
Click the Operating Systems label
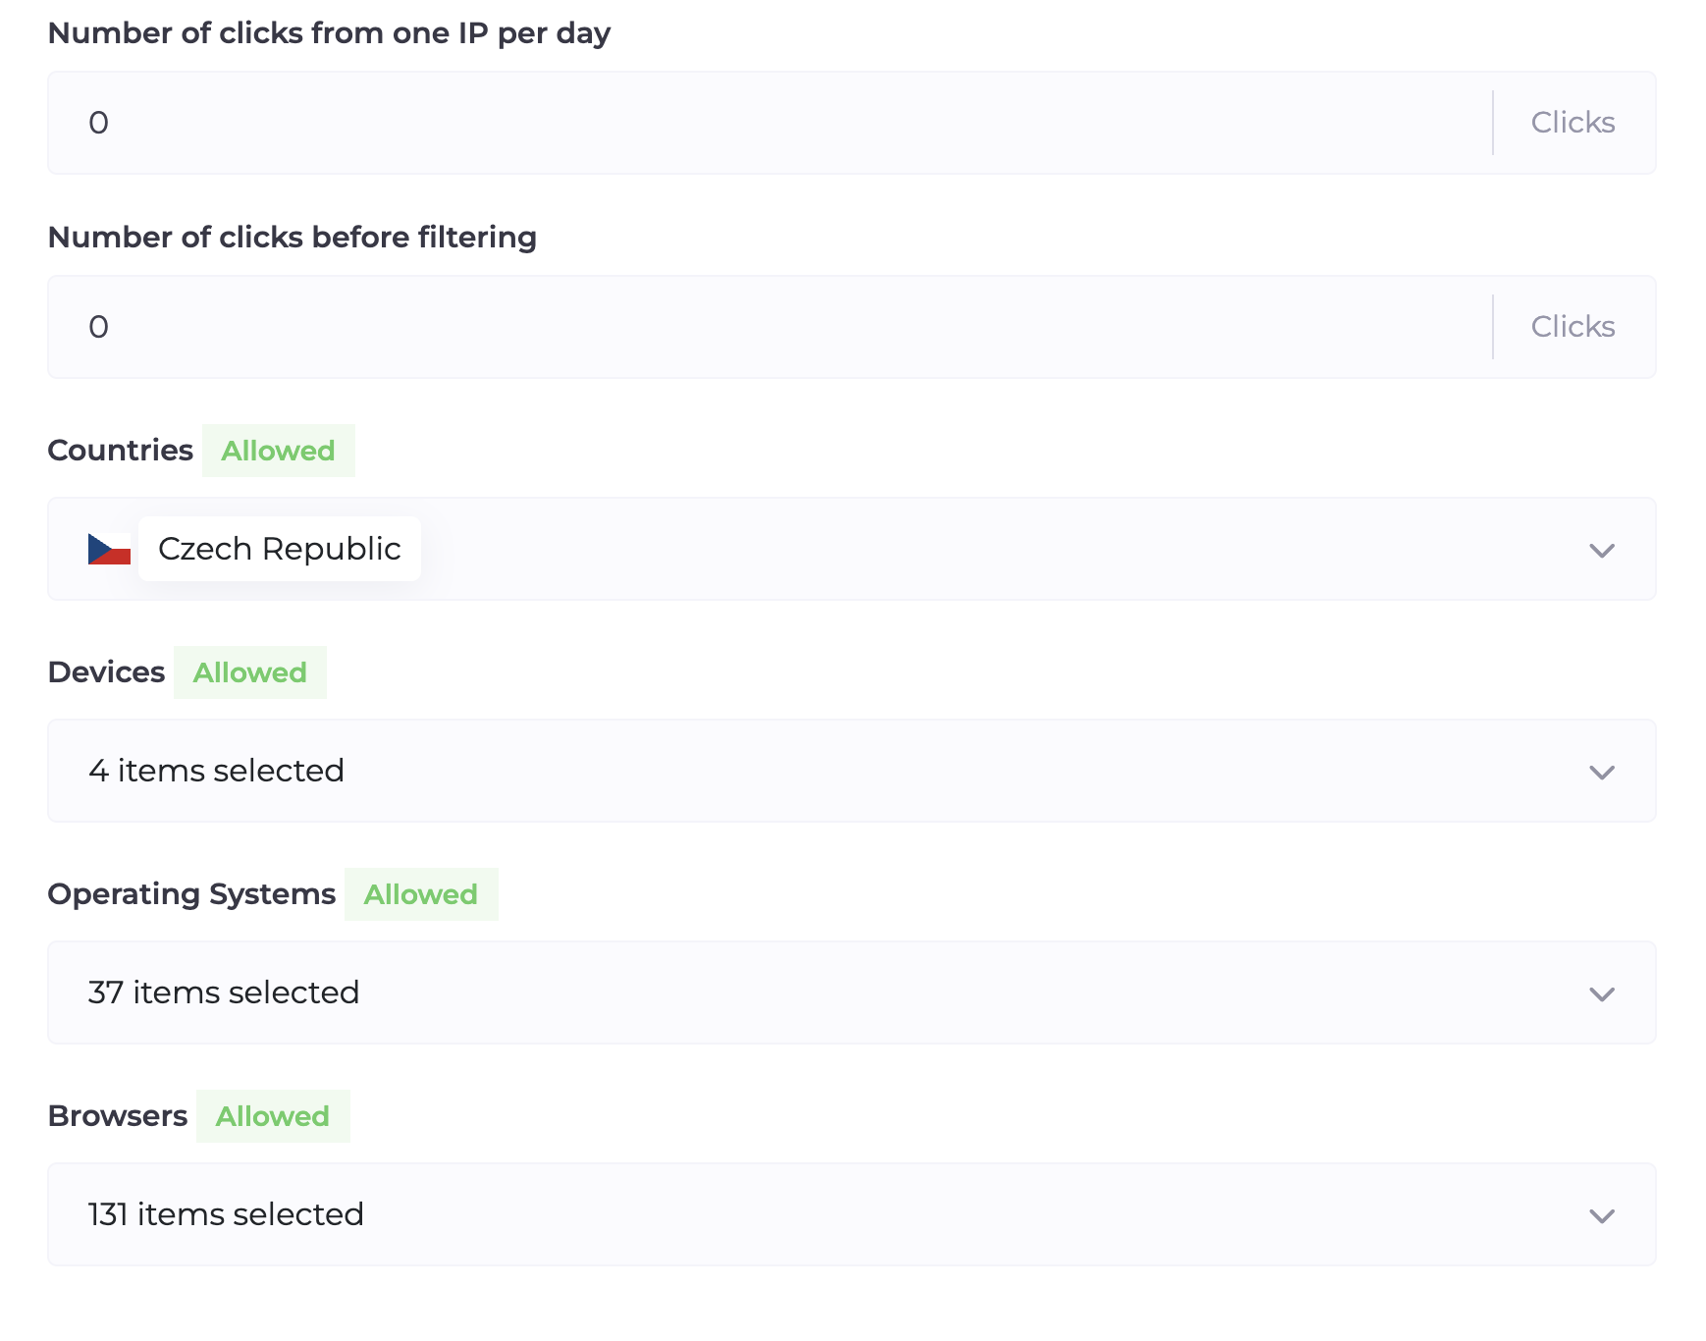click(191, 894)
